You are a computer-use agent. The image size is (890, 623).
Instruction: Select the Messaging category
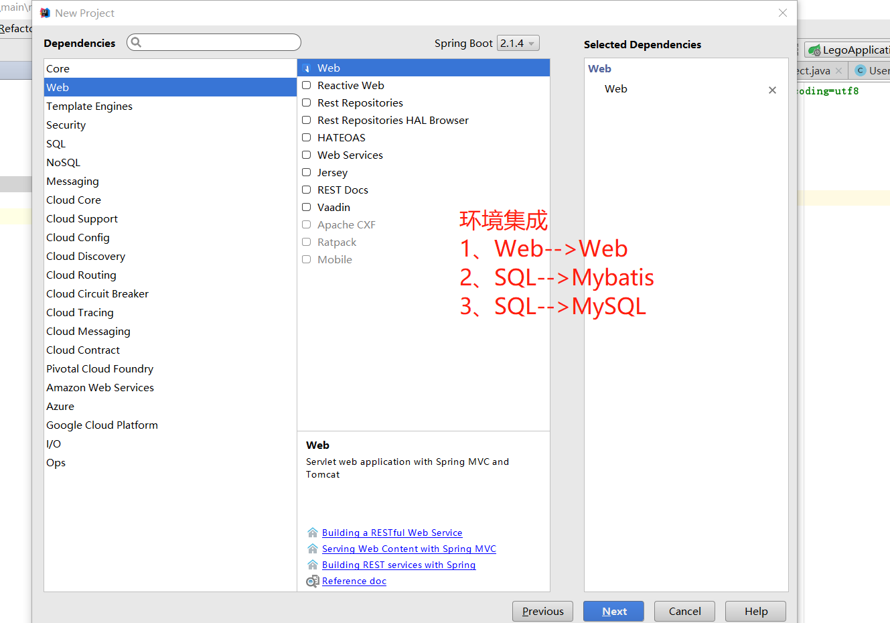coord(170,181)
